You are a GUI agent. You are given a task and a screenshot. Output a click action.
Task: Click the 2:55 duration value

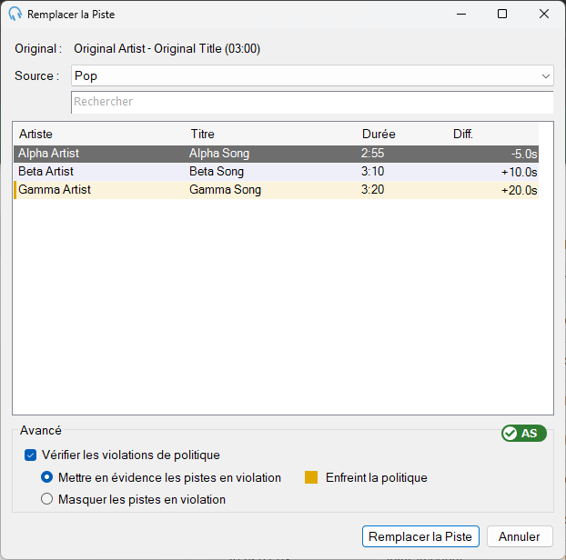372,154
